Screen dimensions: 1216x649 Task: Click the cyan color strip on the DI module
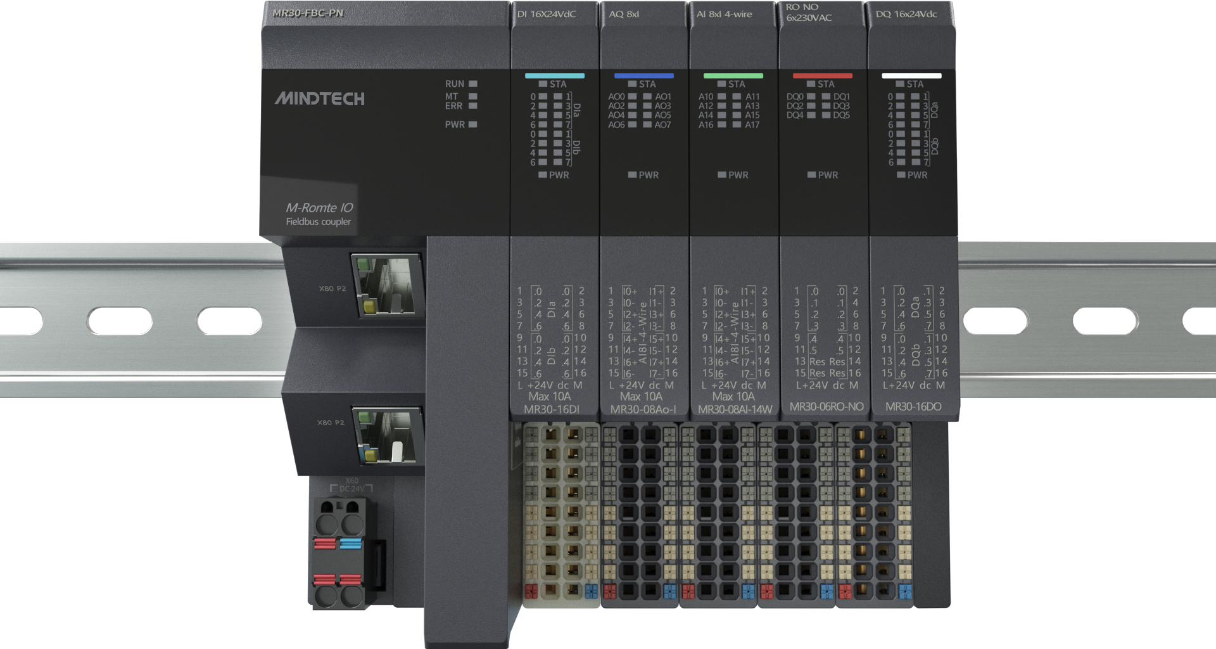click(x=554, y=75)
